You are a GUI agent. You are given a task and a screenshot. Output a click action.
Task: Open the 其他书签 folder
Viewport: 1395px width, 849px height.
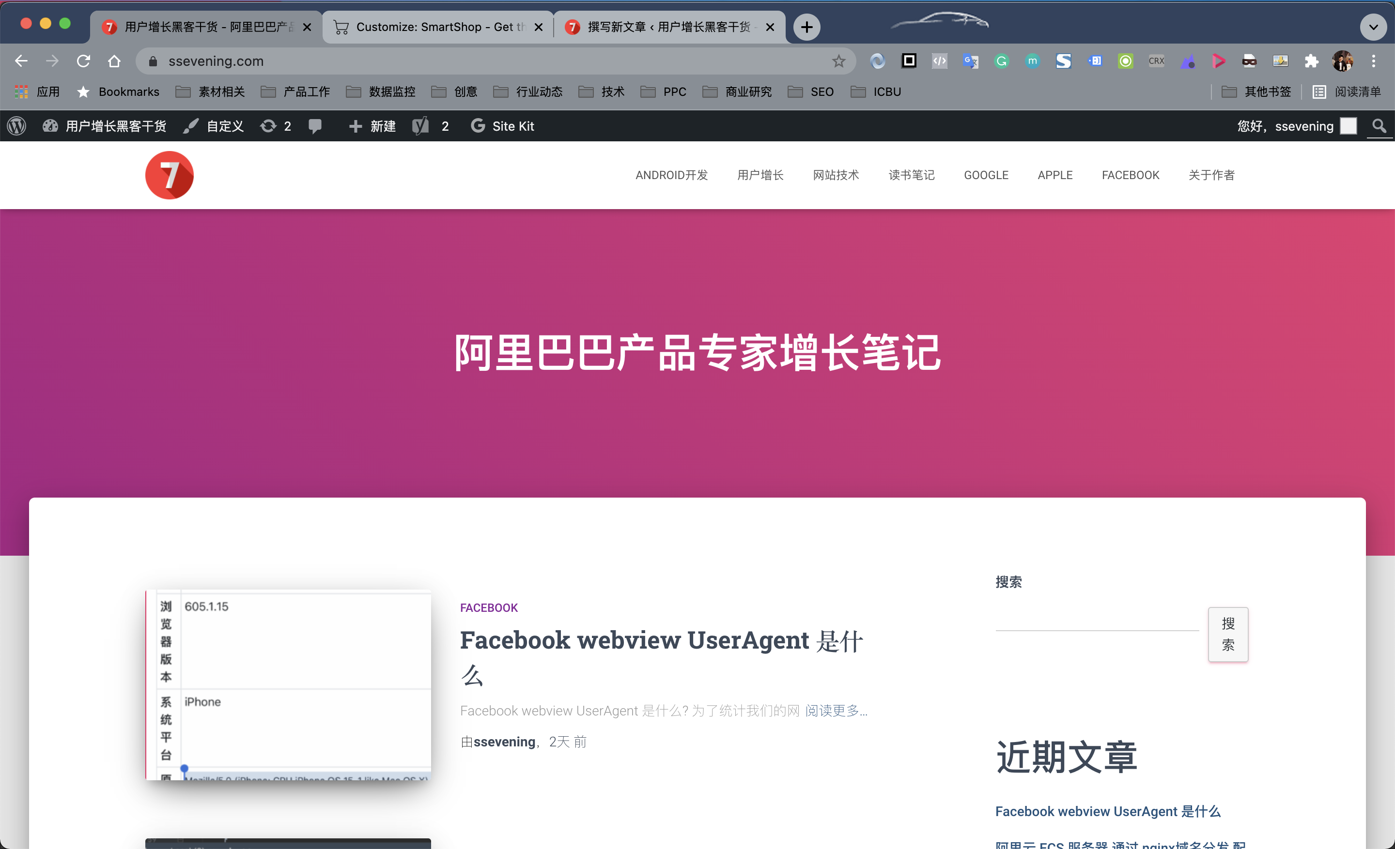point(1256,91)
